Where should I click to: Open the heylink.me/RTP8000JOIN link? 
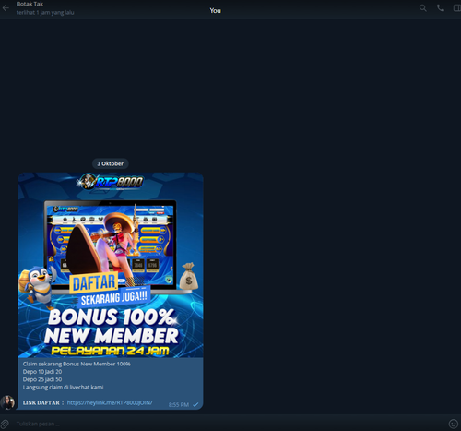coord(110,402)
